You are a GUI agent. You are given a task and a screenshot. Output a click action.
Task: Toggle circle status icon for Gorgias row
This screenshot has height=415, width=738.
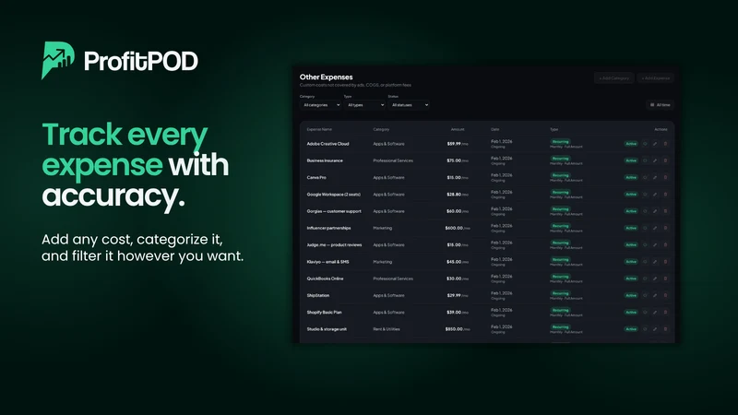645,211
